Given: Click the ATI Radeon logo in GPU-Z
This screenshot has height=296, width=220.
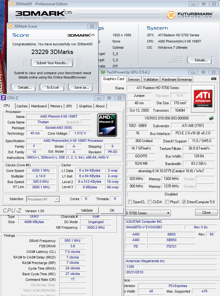Looking at the screenshot, I should click(x=203, y=99).
